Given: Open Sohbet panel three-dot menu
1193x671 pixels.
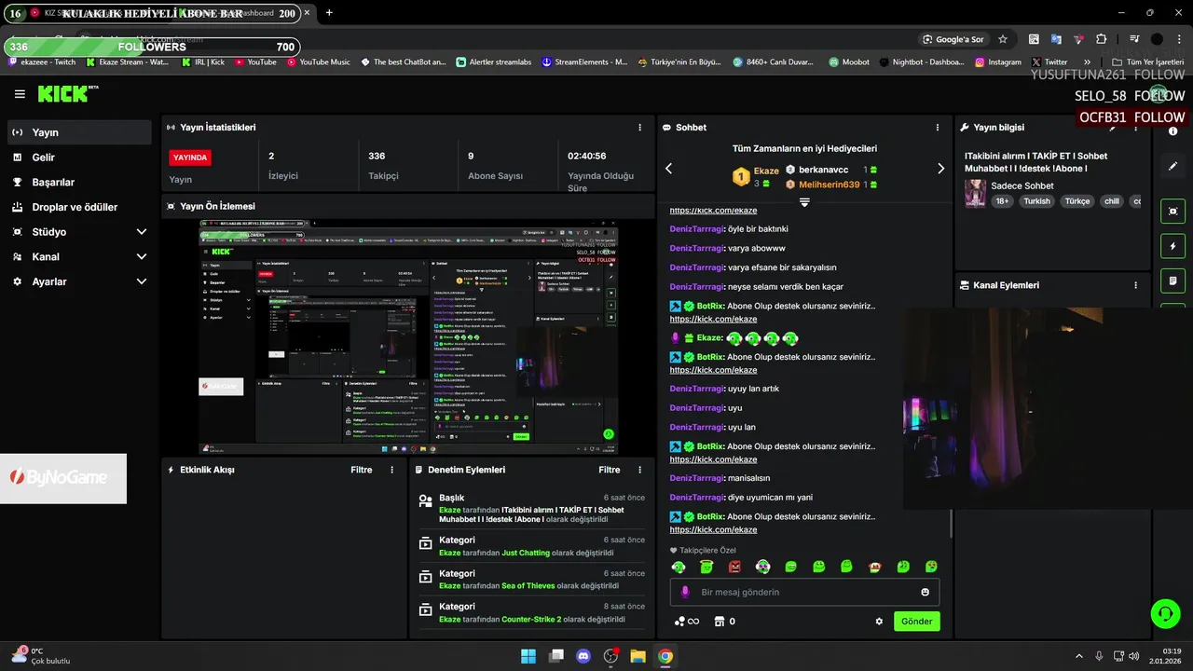Looking at the screenshot, I should pos(938,127).
